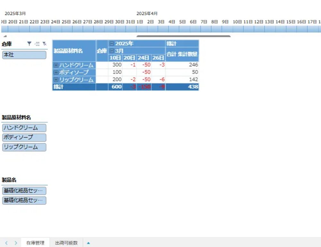Collapse the 2025年 column group
Screen dimensions: 321x247
point(111,44)
